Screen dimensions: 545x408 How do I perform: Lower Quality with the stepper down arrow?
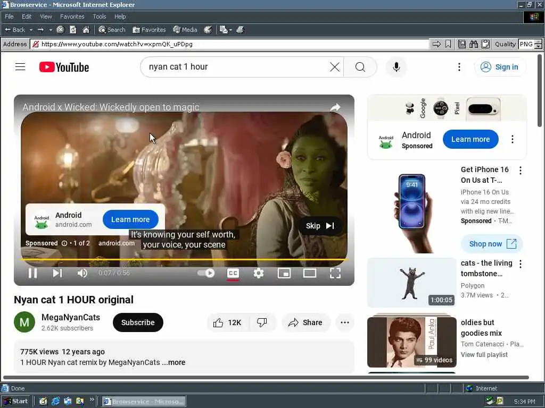pyautogui.click(x=538, y=47)
